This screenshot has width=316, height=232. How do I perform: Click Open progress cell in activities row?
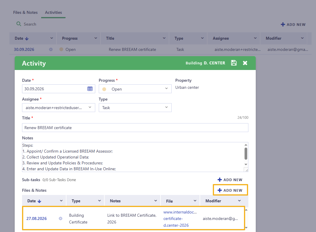(71, 49)
